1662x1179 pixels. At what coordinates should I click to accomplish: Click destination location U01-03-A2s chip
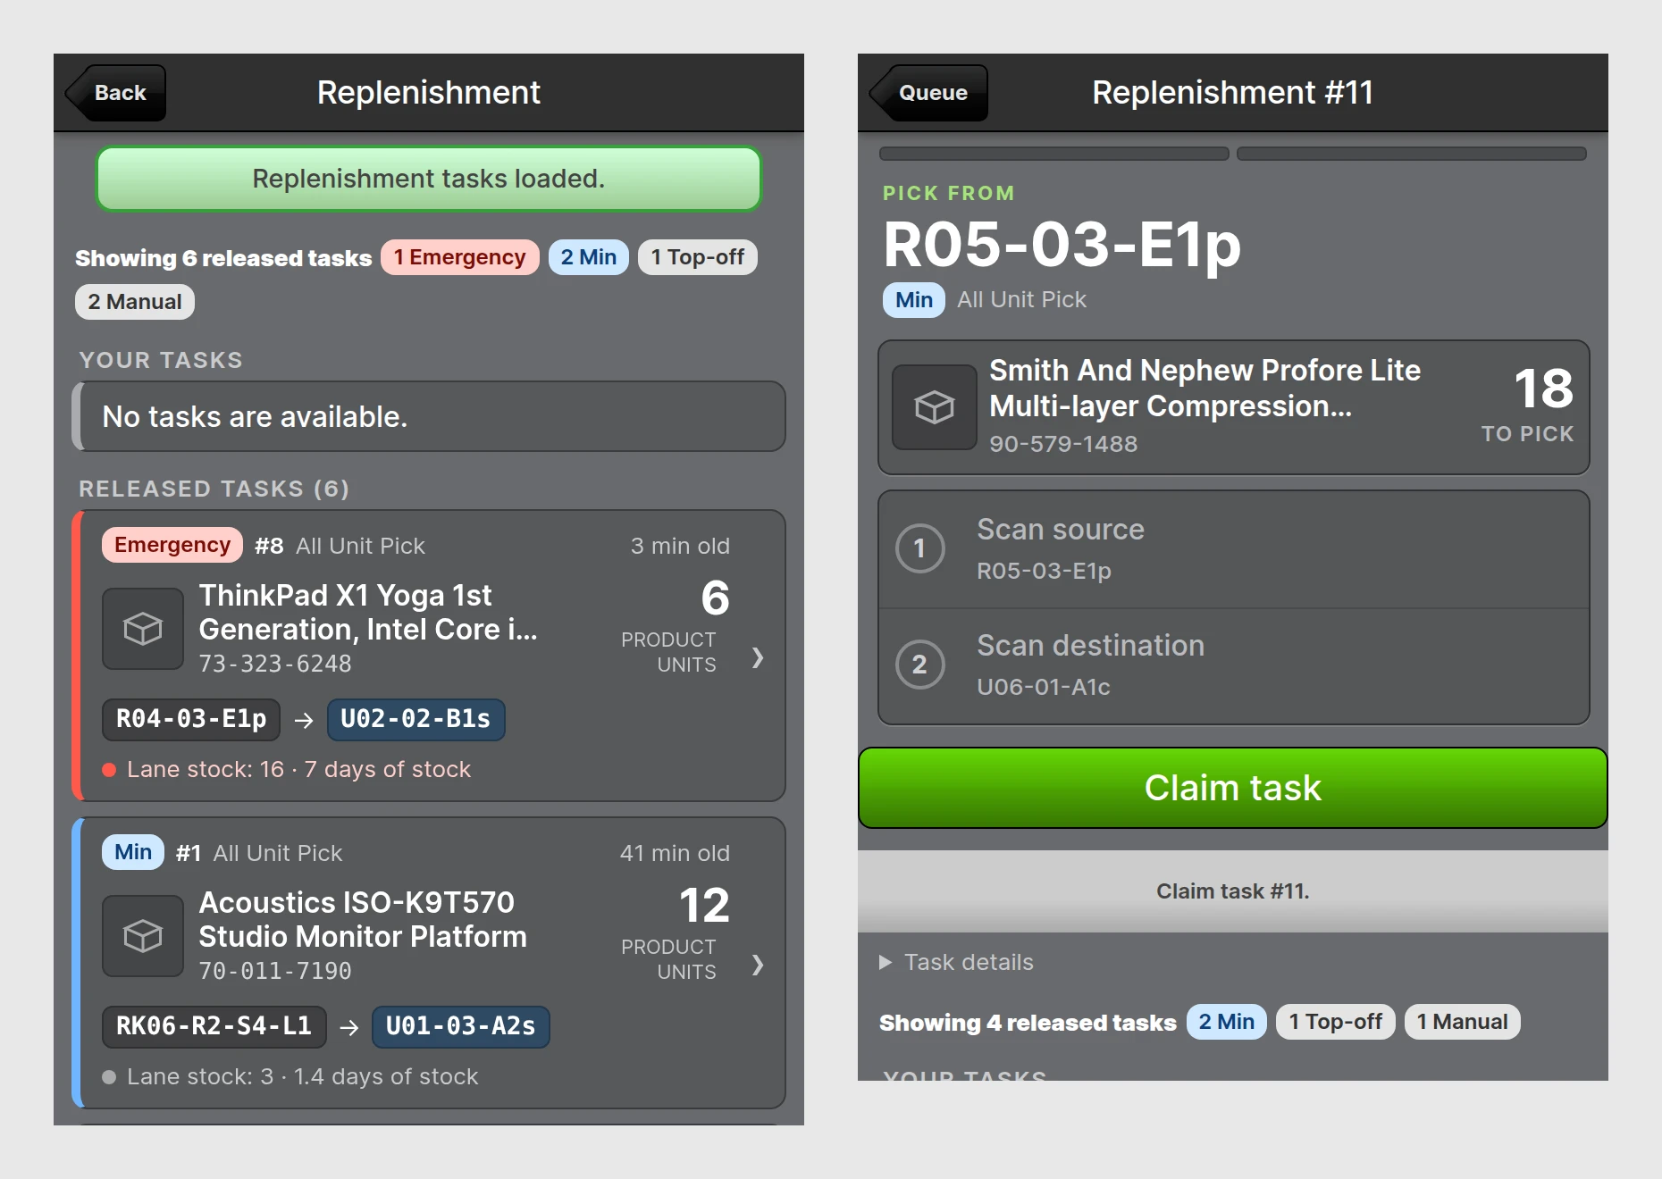(460, 1027)
